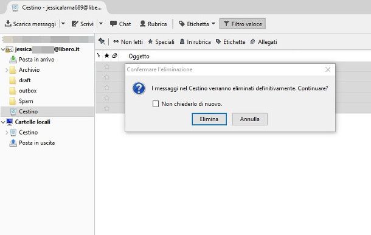Collapse the jessica@libero.it account tree
Viewport: 371px width, 235px height.
click(3, 49)
